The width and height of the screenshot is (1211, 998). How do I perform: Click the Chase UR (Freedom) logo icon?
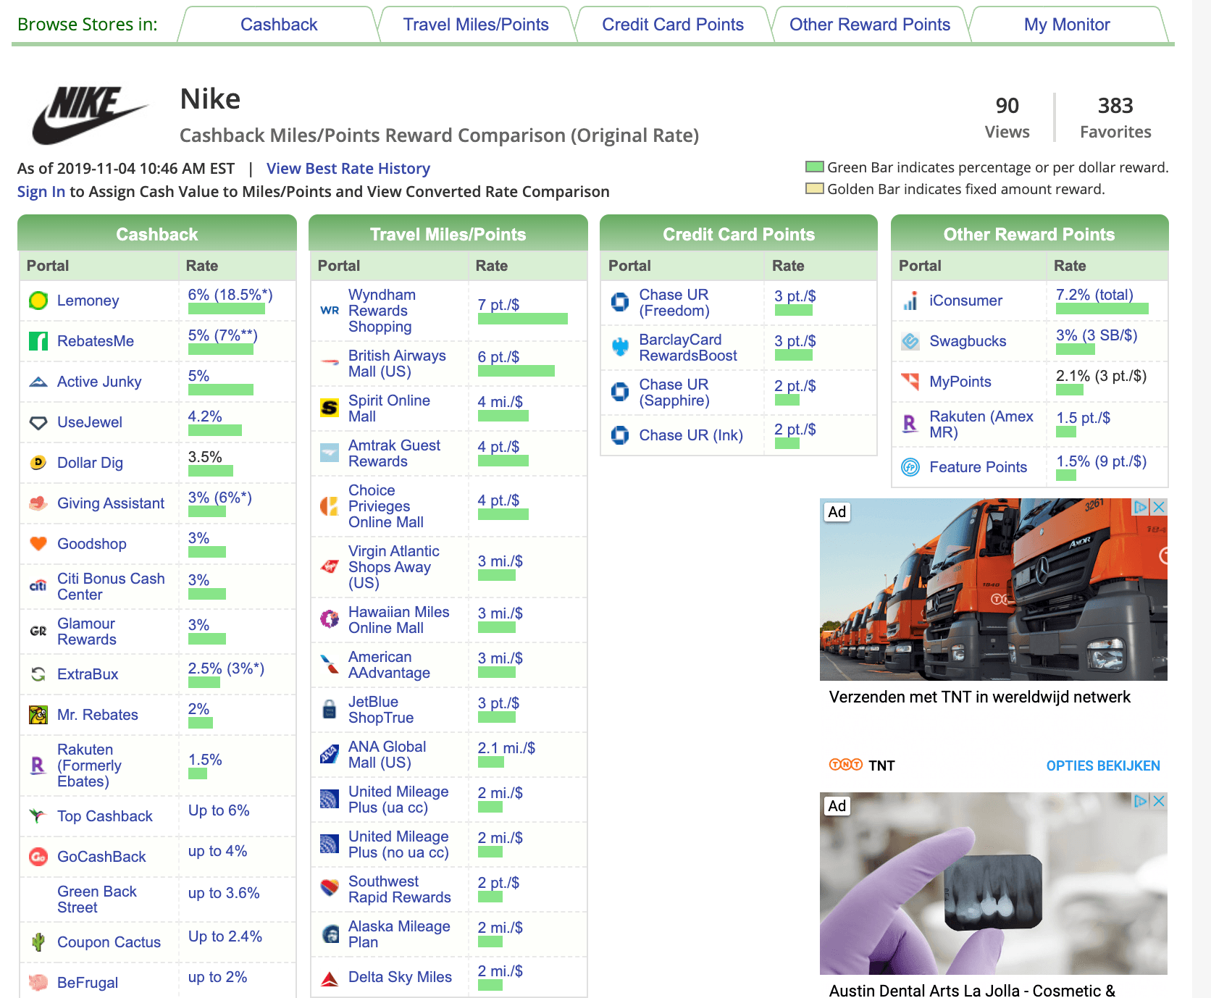(x=620, y=302)
